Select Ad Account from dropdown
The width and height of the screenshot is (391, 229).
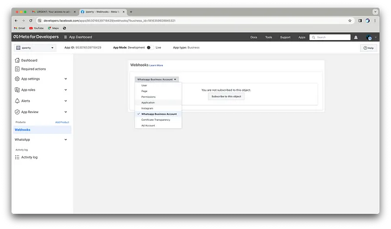[x=158, y=125]
